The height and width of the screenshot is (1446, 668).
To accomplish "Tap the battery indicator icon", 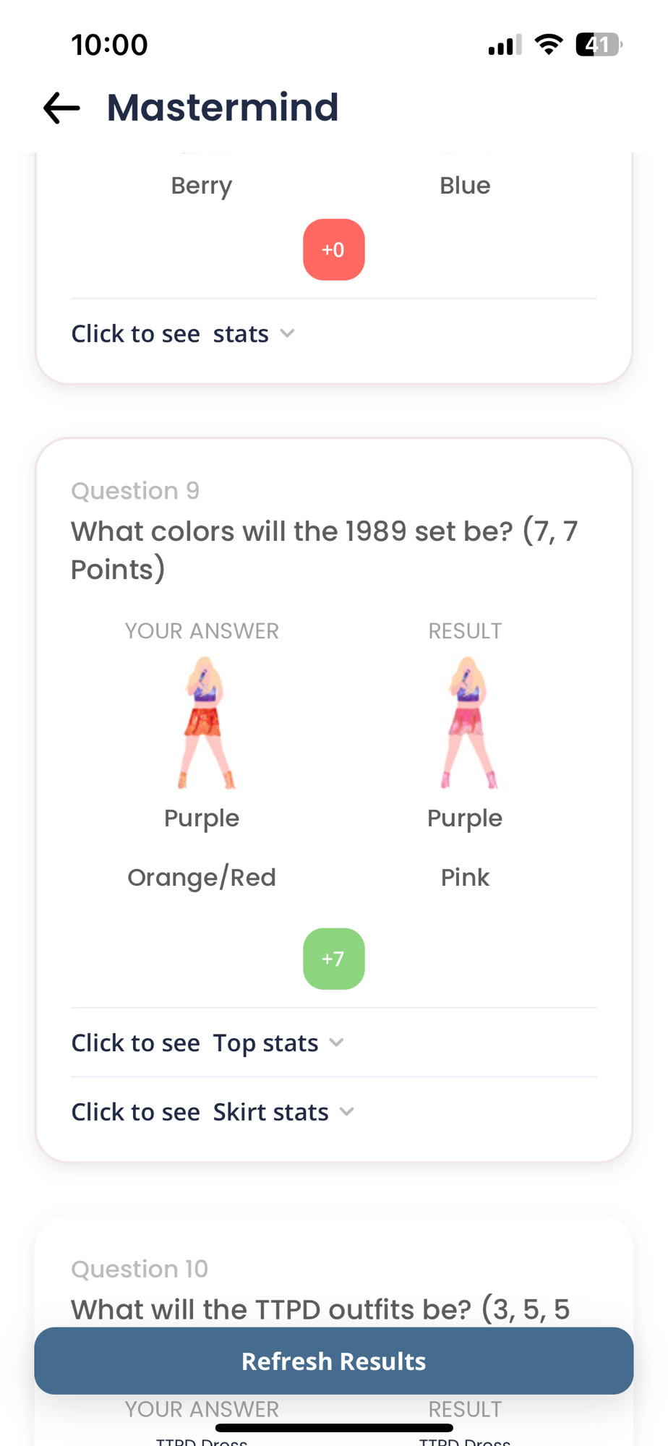I will click(599, 45).
